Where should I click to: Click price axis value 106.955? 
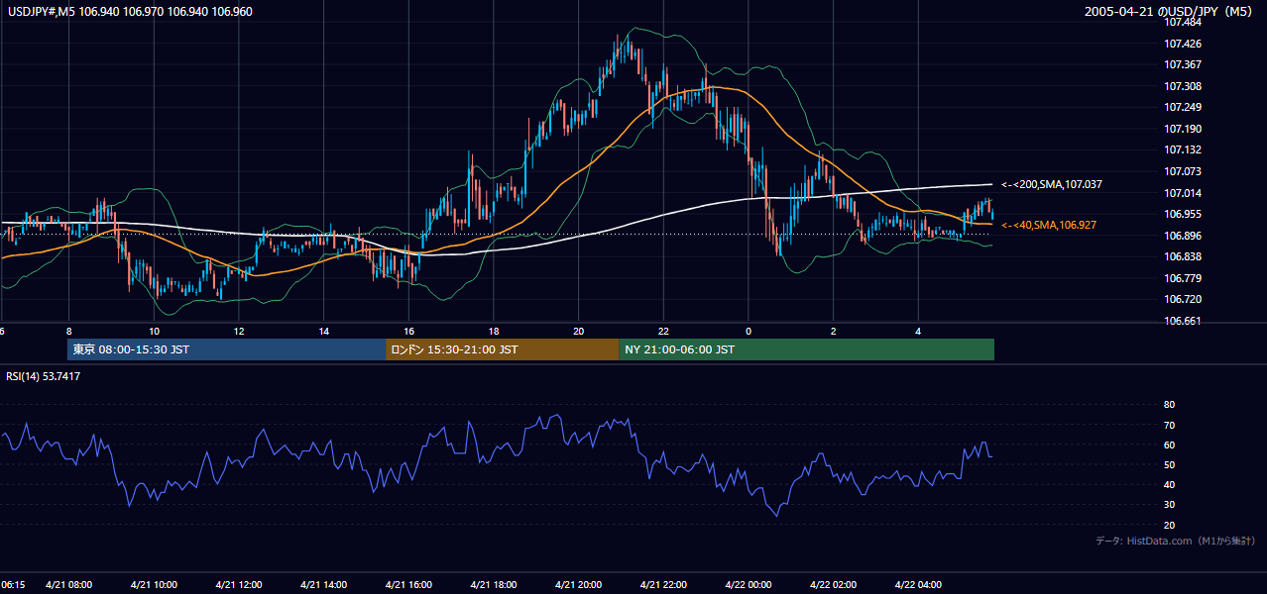click(x=1183, y=214)
